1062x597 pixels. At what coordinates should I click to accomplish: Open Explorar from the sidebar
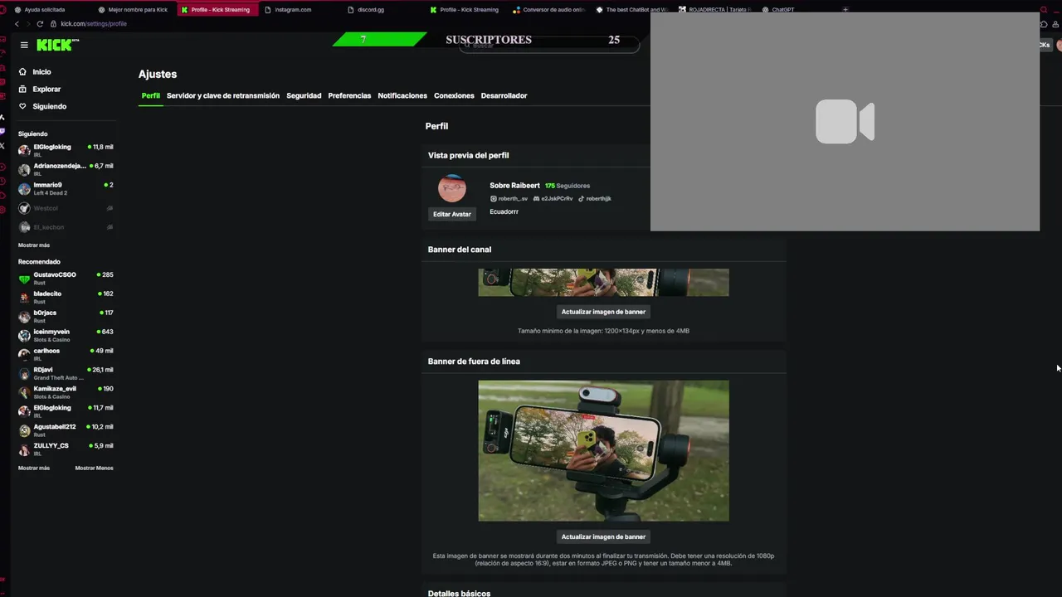(46, 89)
